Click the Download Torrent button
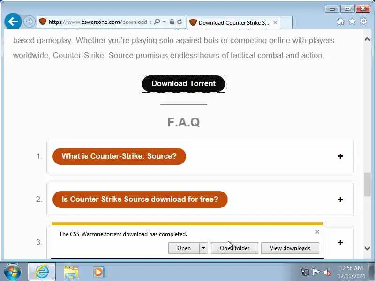 click(183, 84)
